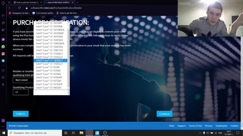243x136 pixels.
Task: Reload the Intel page
Action: [19, 8]
